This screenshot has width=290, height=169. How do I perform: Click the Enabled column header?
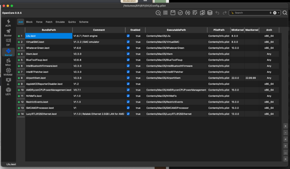[135, 30]
